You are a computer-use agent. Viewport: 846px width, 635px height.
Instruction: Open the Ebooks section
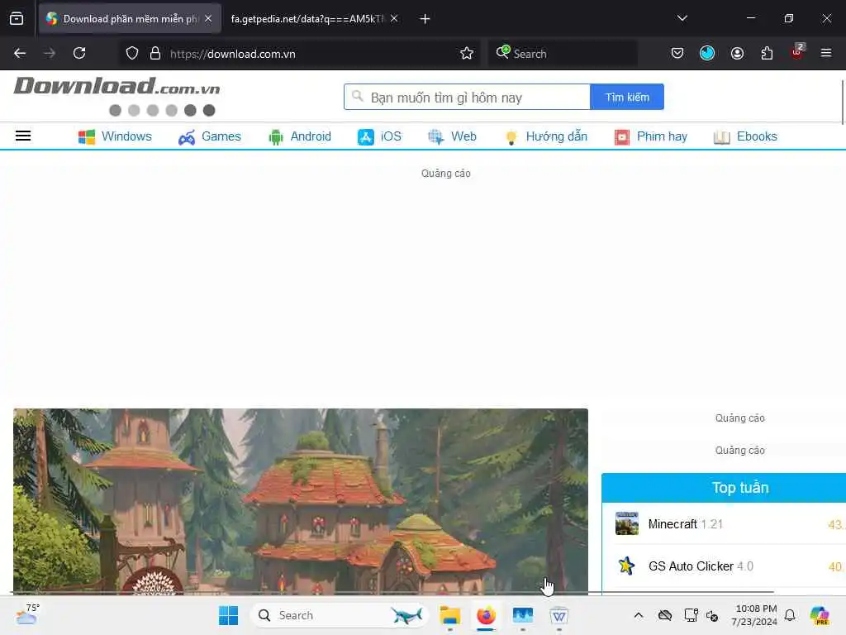tap(745, 136)
